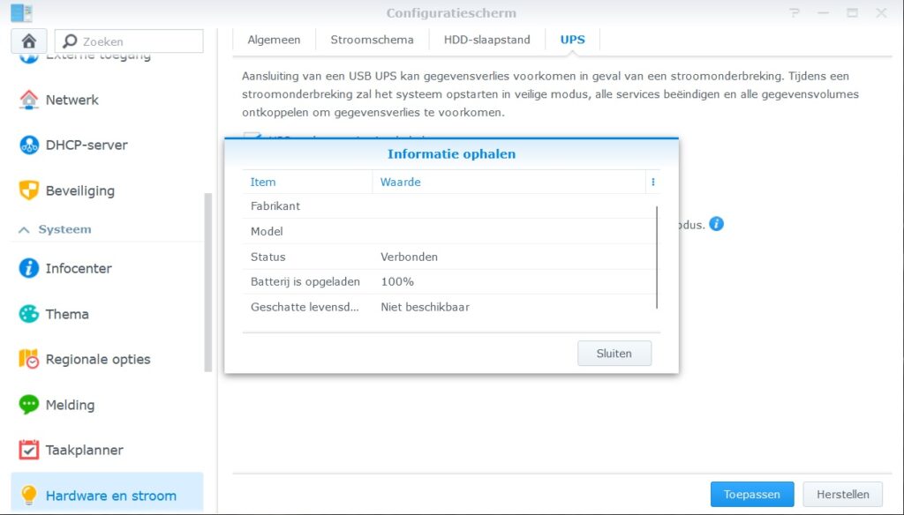Screen dimensions: 904x515
Task: Click the Sluiten button
Action: (x=614, y=354)
